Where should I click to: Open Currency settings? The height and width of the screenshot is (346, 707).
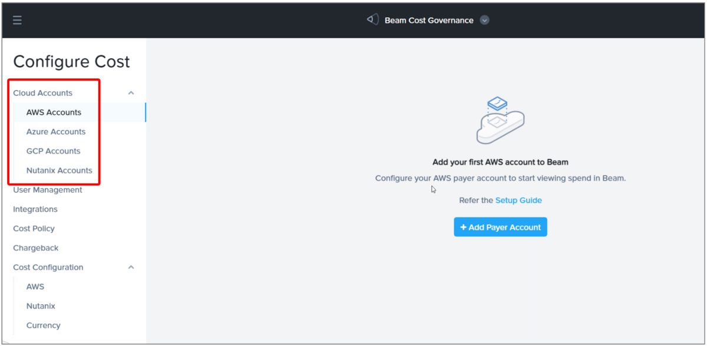click(43, 325)
